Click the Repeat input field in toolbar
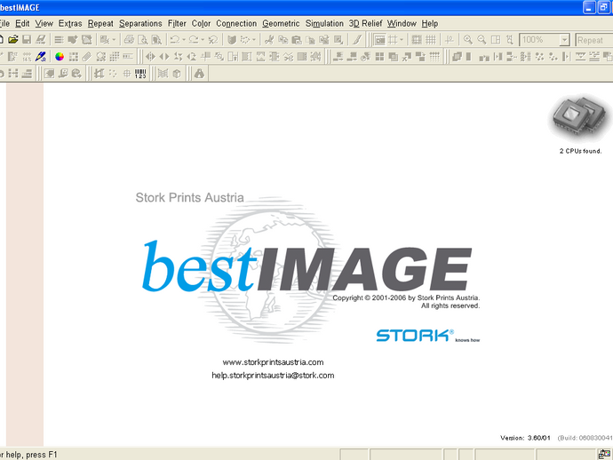 pyautogui.click(x=594, y=40)
